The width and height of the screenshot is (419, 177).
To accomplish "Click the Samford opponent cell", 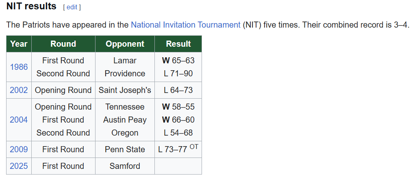I will 125,166.
